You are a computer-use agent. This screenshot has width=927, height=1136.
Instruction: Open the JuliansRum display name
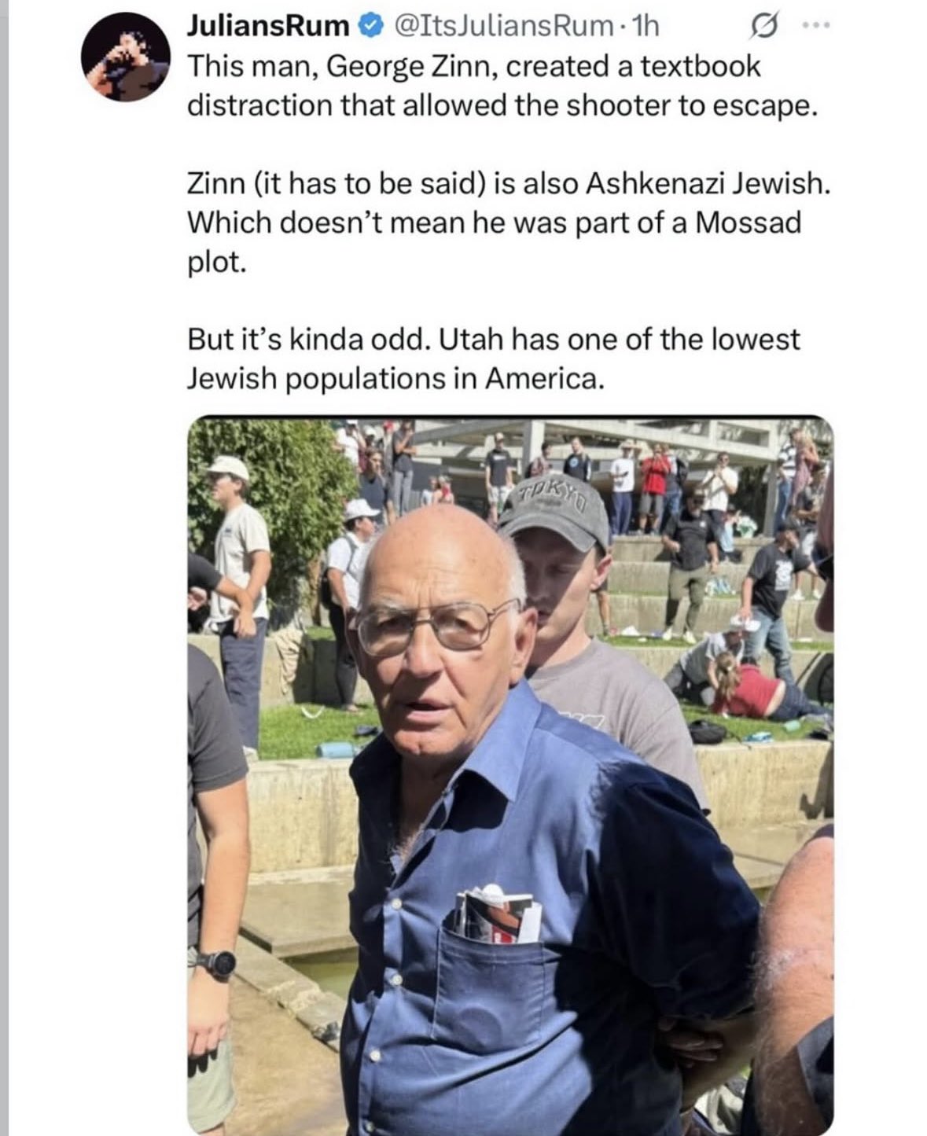(268, 27)
